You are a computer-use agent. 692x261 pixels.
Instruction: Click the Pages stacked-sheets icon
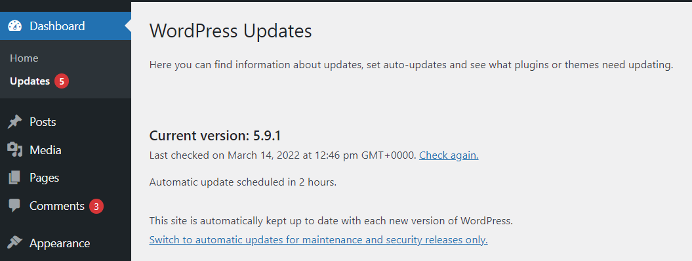point(14,178)
